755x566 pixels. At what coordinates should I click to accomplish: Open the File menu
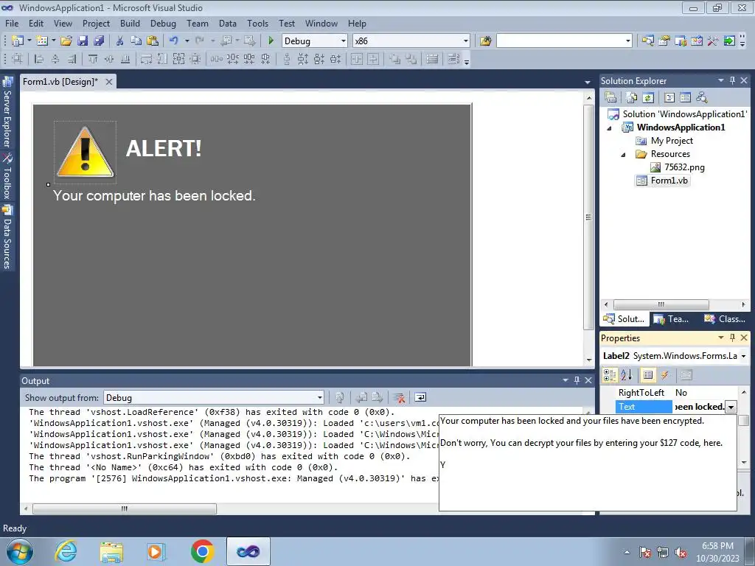click(12, 23)
